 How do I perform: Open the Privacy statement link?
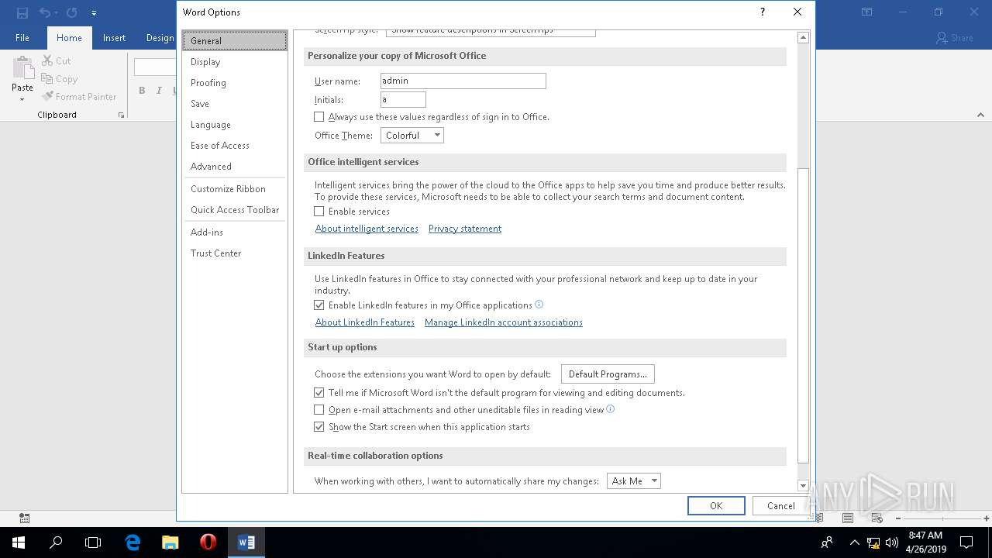point(465,229)
